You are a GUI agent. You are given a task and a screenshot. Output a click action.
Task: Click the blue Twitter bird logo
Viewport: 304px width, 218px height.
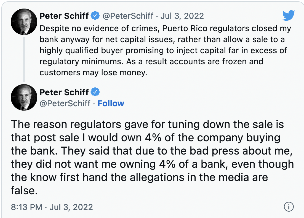point(289,15)
